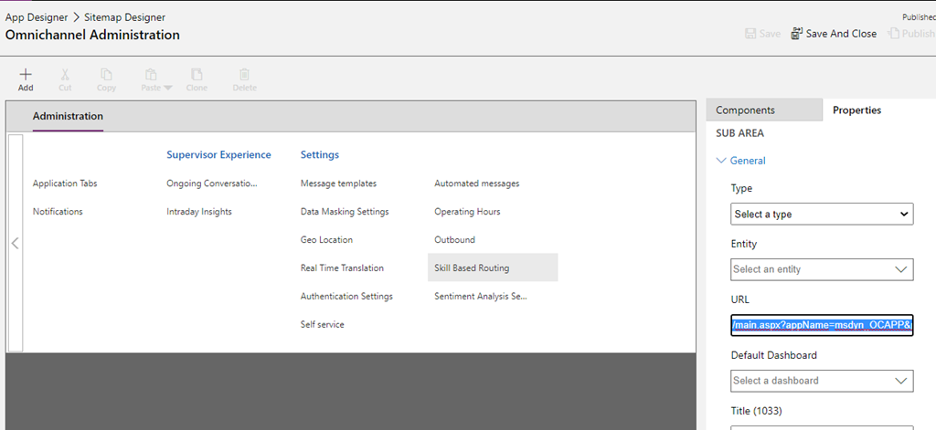Click the Add plus icon
936x430 pixels.
pos(25,75)
